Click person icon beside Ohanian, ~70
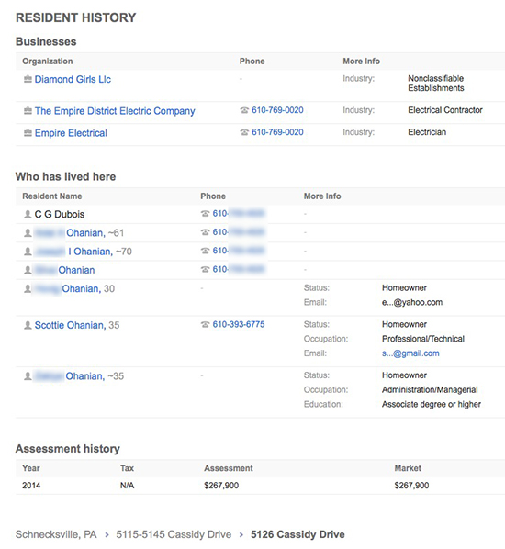This screenshot has width=505, height=549. (x=28, y=252)
